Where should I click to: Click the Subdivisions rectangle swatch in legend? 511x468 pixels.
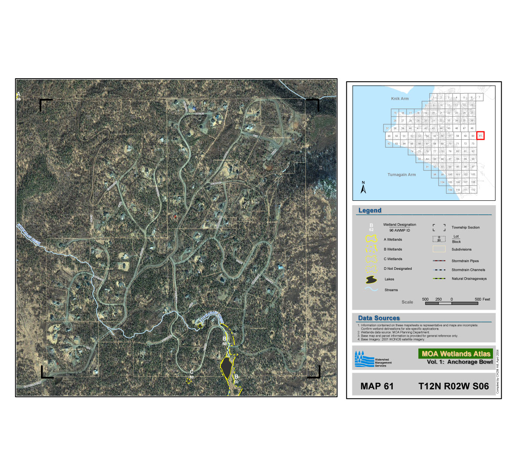[x=439, y=249]
